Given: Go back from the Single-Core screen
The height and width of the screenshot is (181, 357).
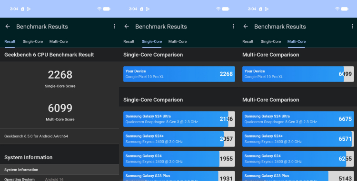Looking at the screenshot, I should pyautogui.click(x=127, y=27).
